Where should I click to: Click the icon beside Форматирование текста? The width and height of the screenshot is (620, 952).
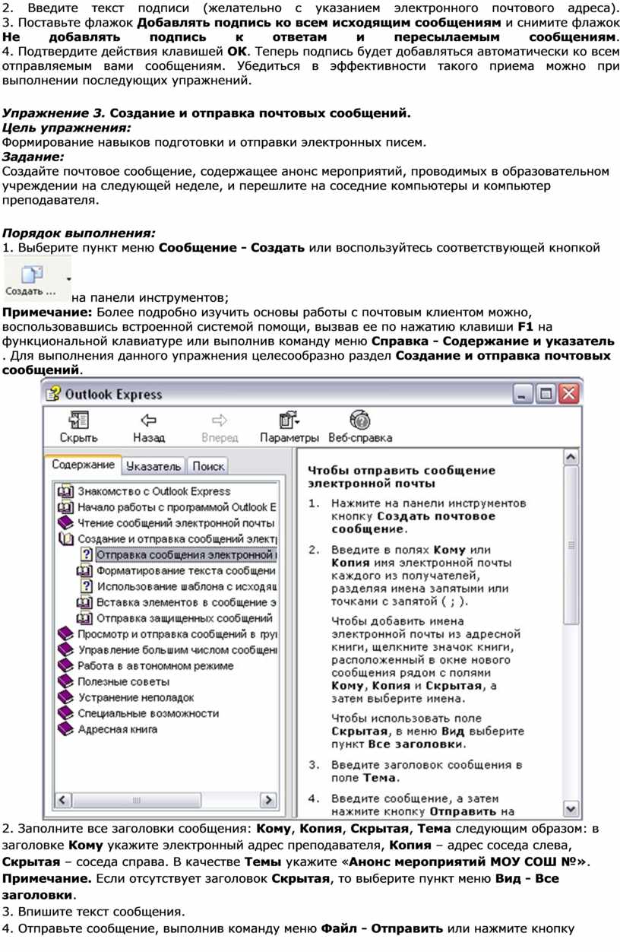(86, 571)
